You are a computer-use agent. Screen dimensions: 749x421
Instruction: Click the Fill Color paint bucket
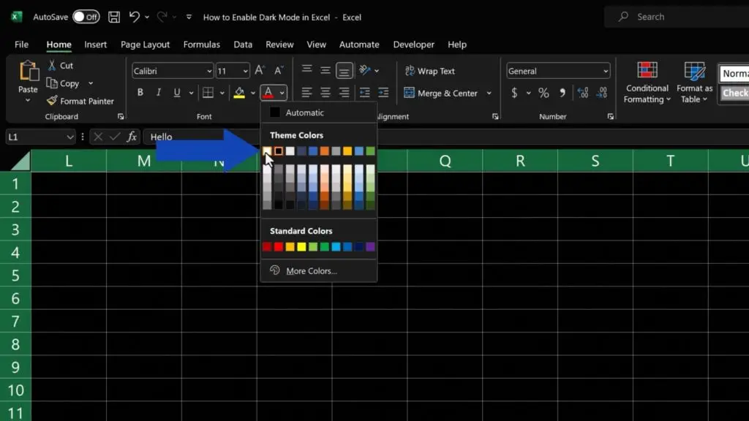(x=239, y=93)
